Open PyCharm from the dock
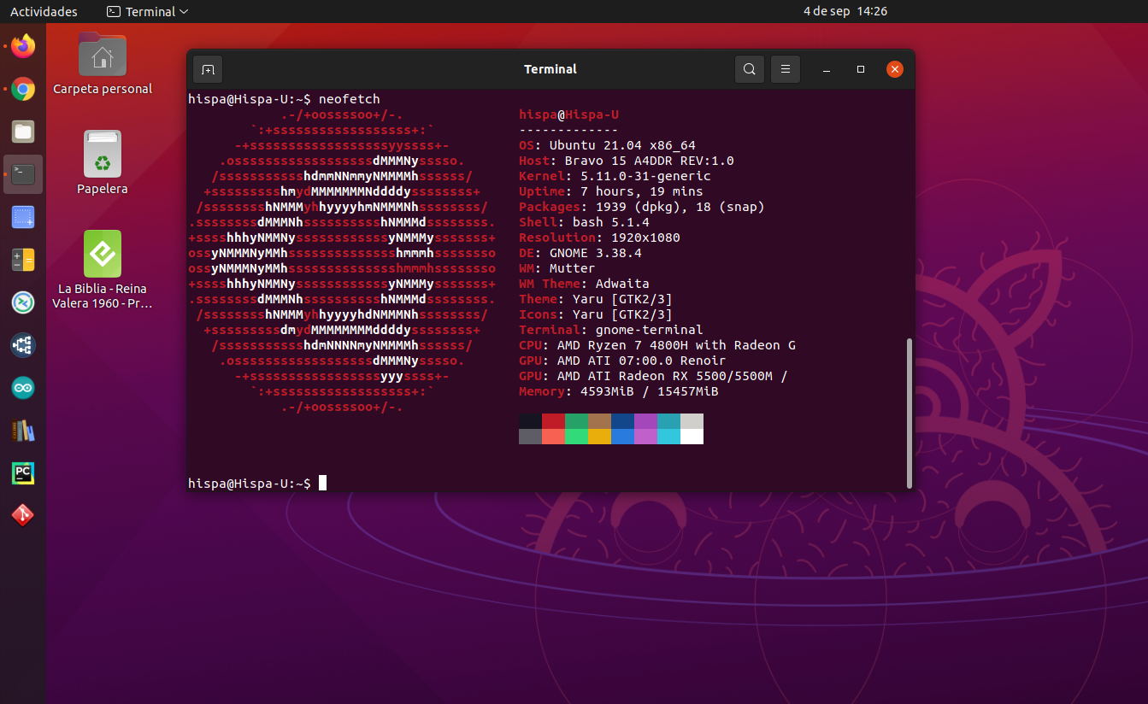The image size is (1148, 704). click(23, 473)
